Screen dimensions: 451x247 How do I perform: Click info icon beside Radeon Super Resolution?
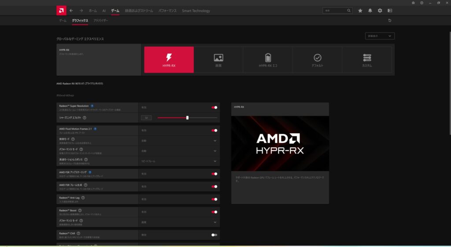tap(92, 106)
